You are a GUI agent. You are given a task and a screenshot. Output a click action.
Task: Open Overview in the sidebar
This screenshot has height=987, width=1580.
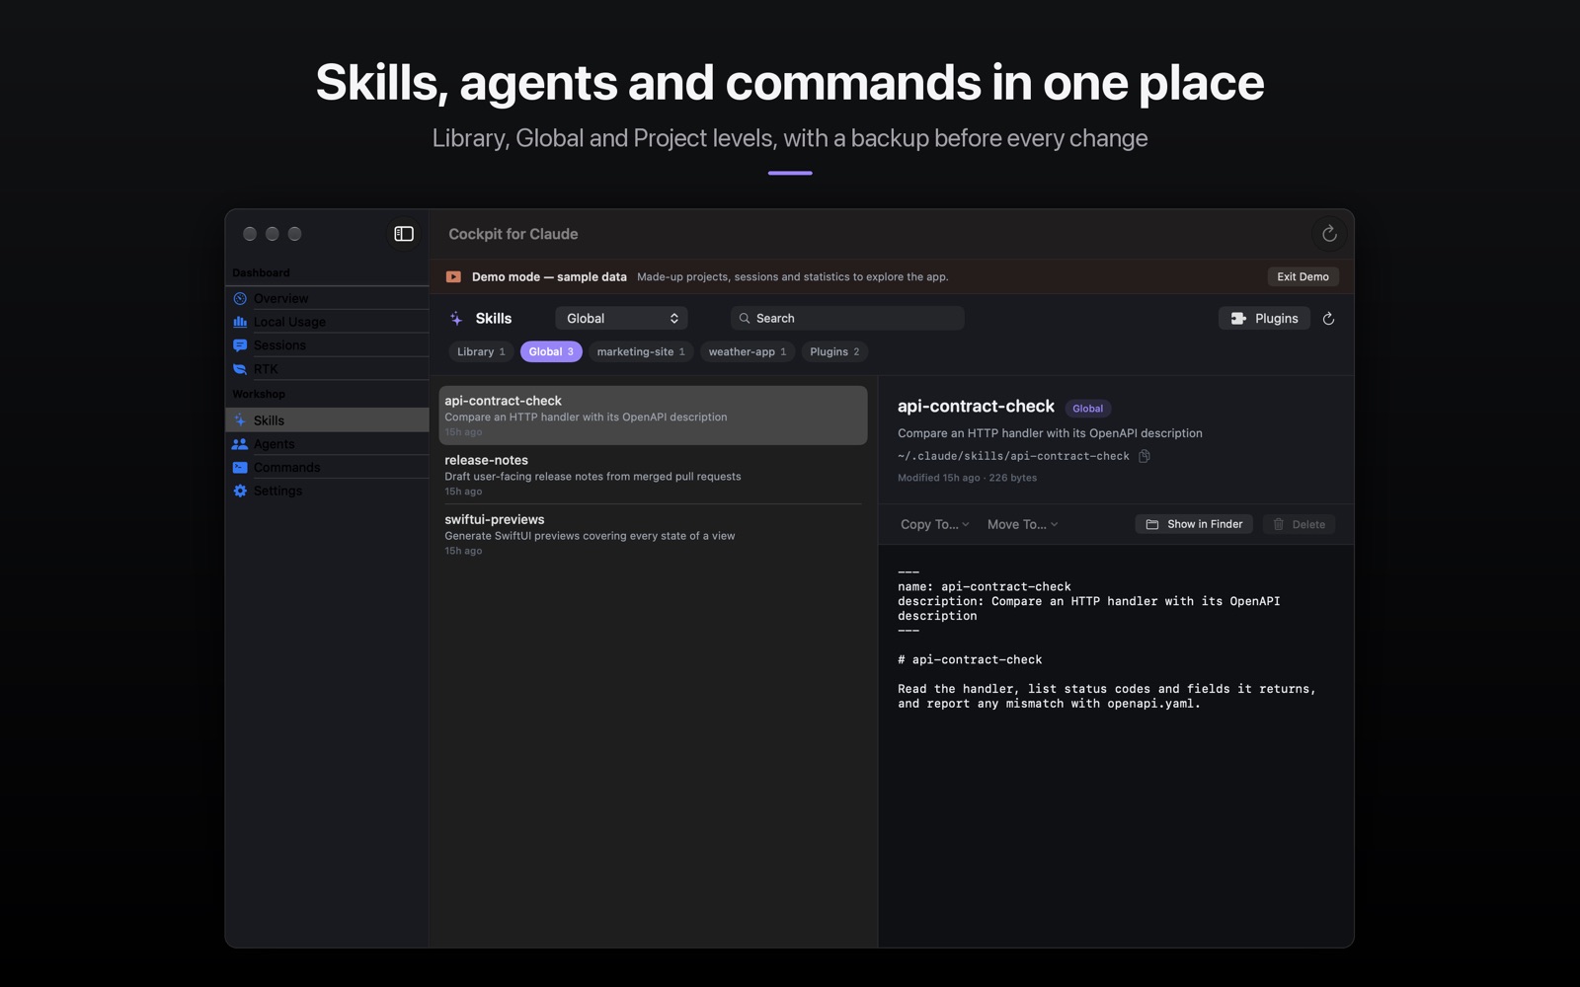(327, 298)
